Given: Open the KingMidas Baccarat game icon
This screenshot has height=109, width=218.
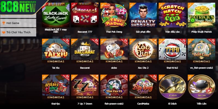Looking at the screenshot, I should pos(85,51).
